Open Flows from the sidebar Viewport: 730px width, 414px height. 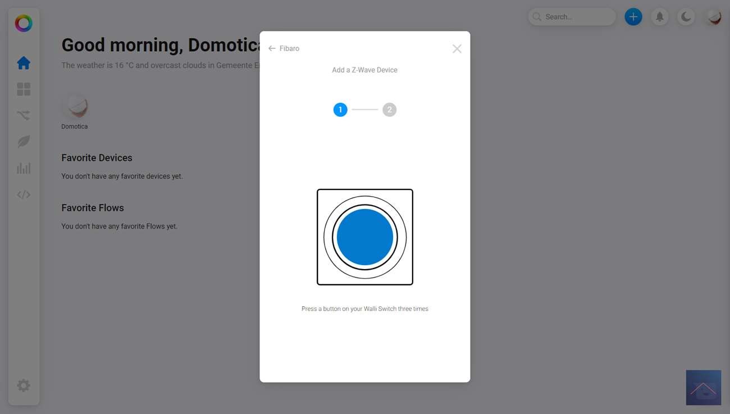click(24, 116)
